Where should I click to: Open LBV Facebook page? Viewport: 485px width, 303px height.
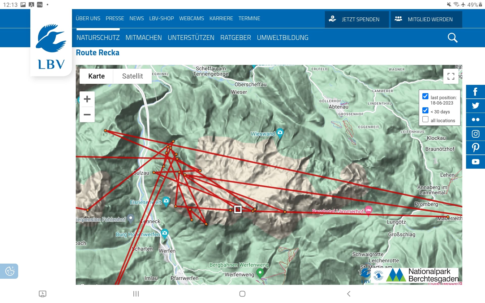(475, 92)
